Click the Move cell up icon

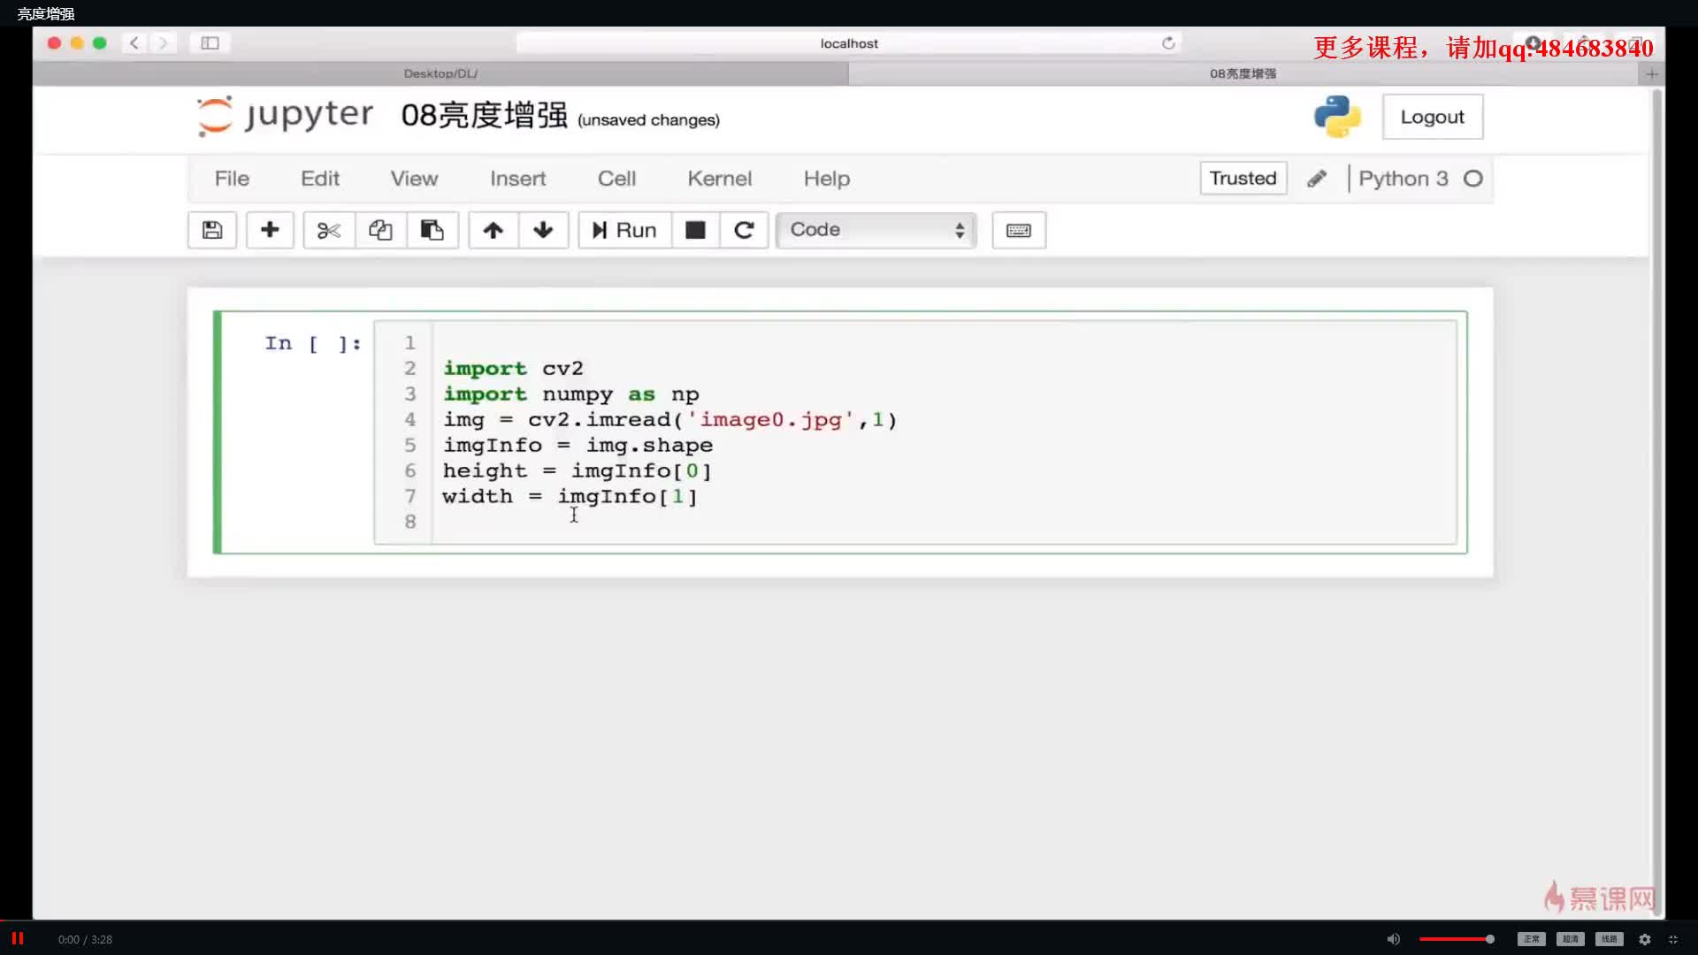tap(491, 230)
